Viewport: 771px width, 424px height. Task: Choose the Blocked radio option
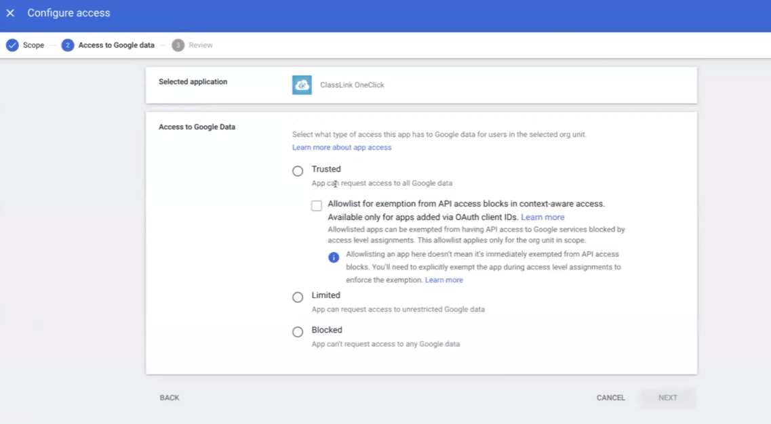click(x=298, y=332)
